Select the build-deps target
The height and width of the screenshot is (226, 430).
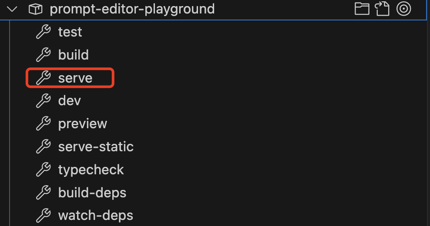92,193
